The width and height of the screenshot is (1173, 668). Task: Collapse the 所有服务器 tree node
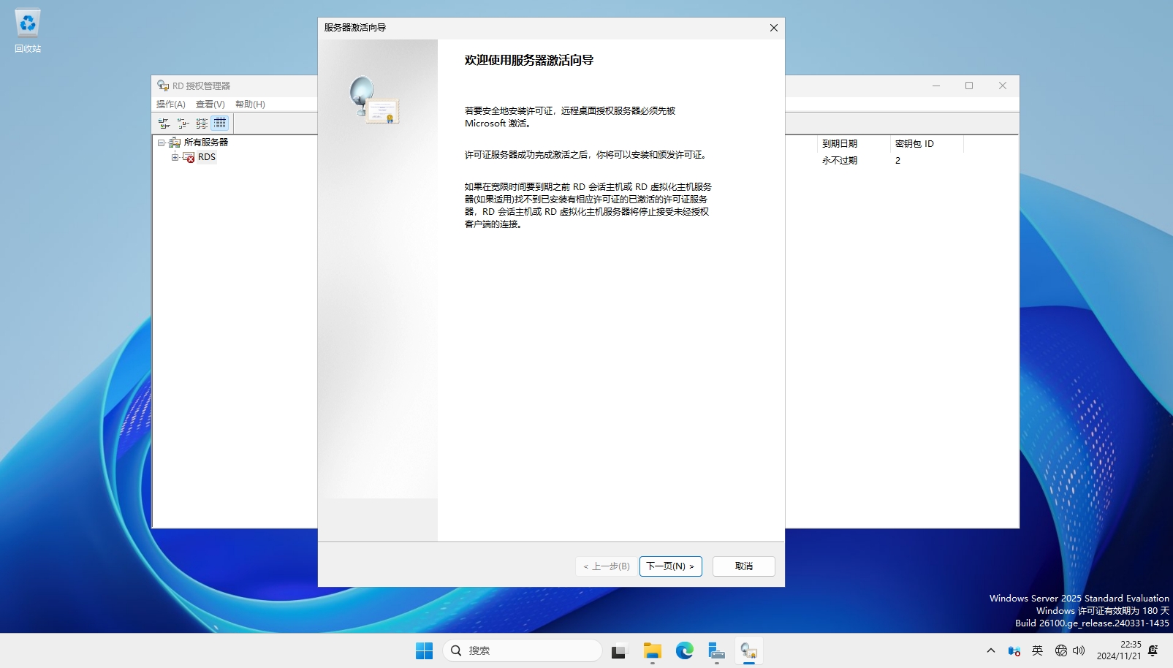click(x=161, y=143)
